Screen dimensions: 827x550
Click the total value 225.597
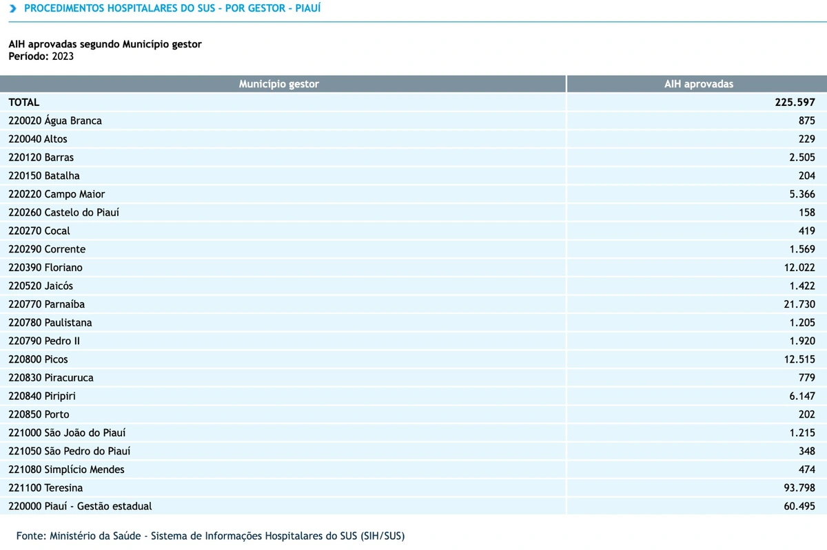click(795, 102)
